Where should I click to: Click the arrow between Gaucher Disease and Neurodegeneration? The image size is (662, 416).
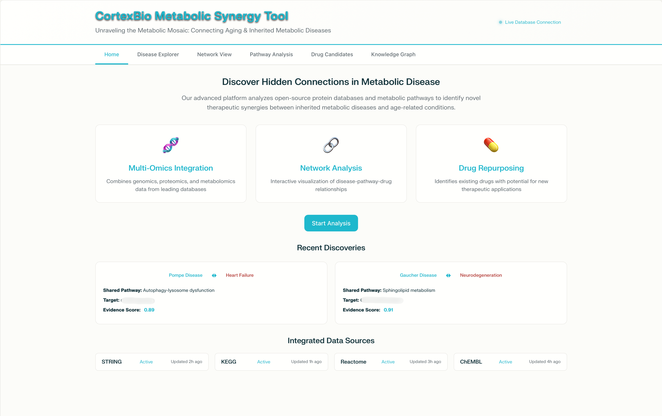[x=448, y=275]
